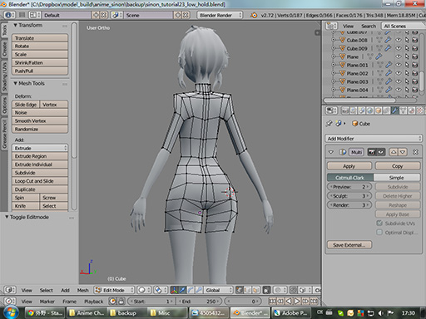
Task: Open the Scene properties tab icon
Action: point(361,110)
